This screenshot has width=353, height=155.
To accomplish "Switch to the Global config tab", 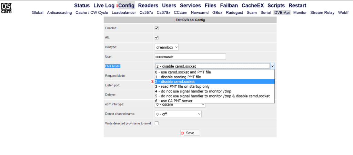I will pos(38,13).
